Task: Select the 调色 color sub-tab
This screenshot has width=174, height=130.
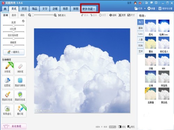Action: [x=22, y=15]
